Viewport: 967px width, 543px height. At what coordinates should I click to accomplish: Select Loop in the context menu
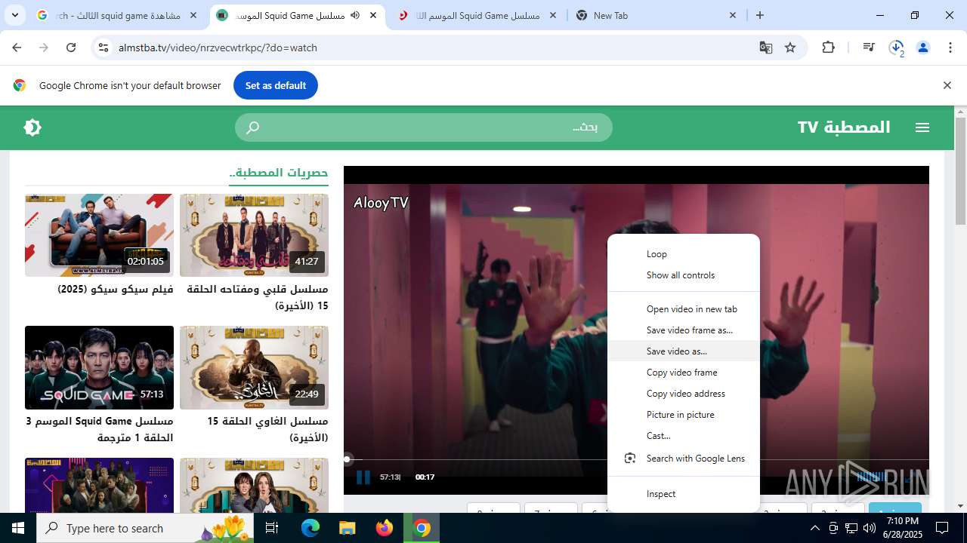[684, 254]
